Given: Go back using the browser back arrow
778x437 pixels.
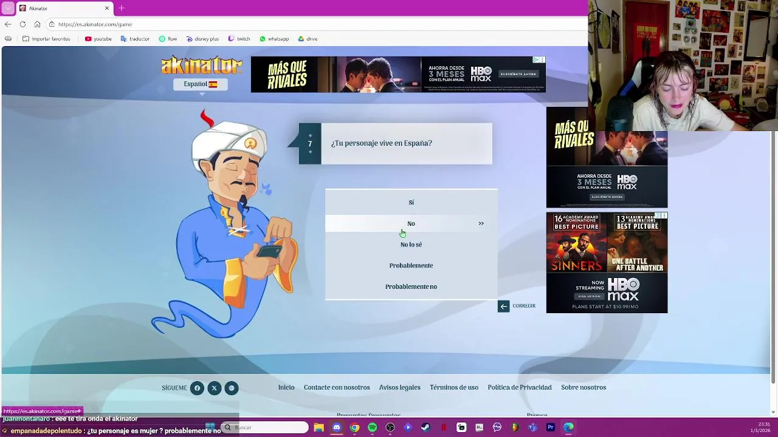Looking at the screenshot, I should tap(8, 24).
